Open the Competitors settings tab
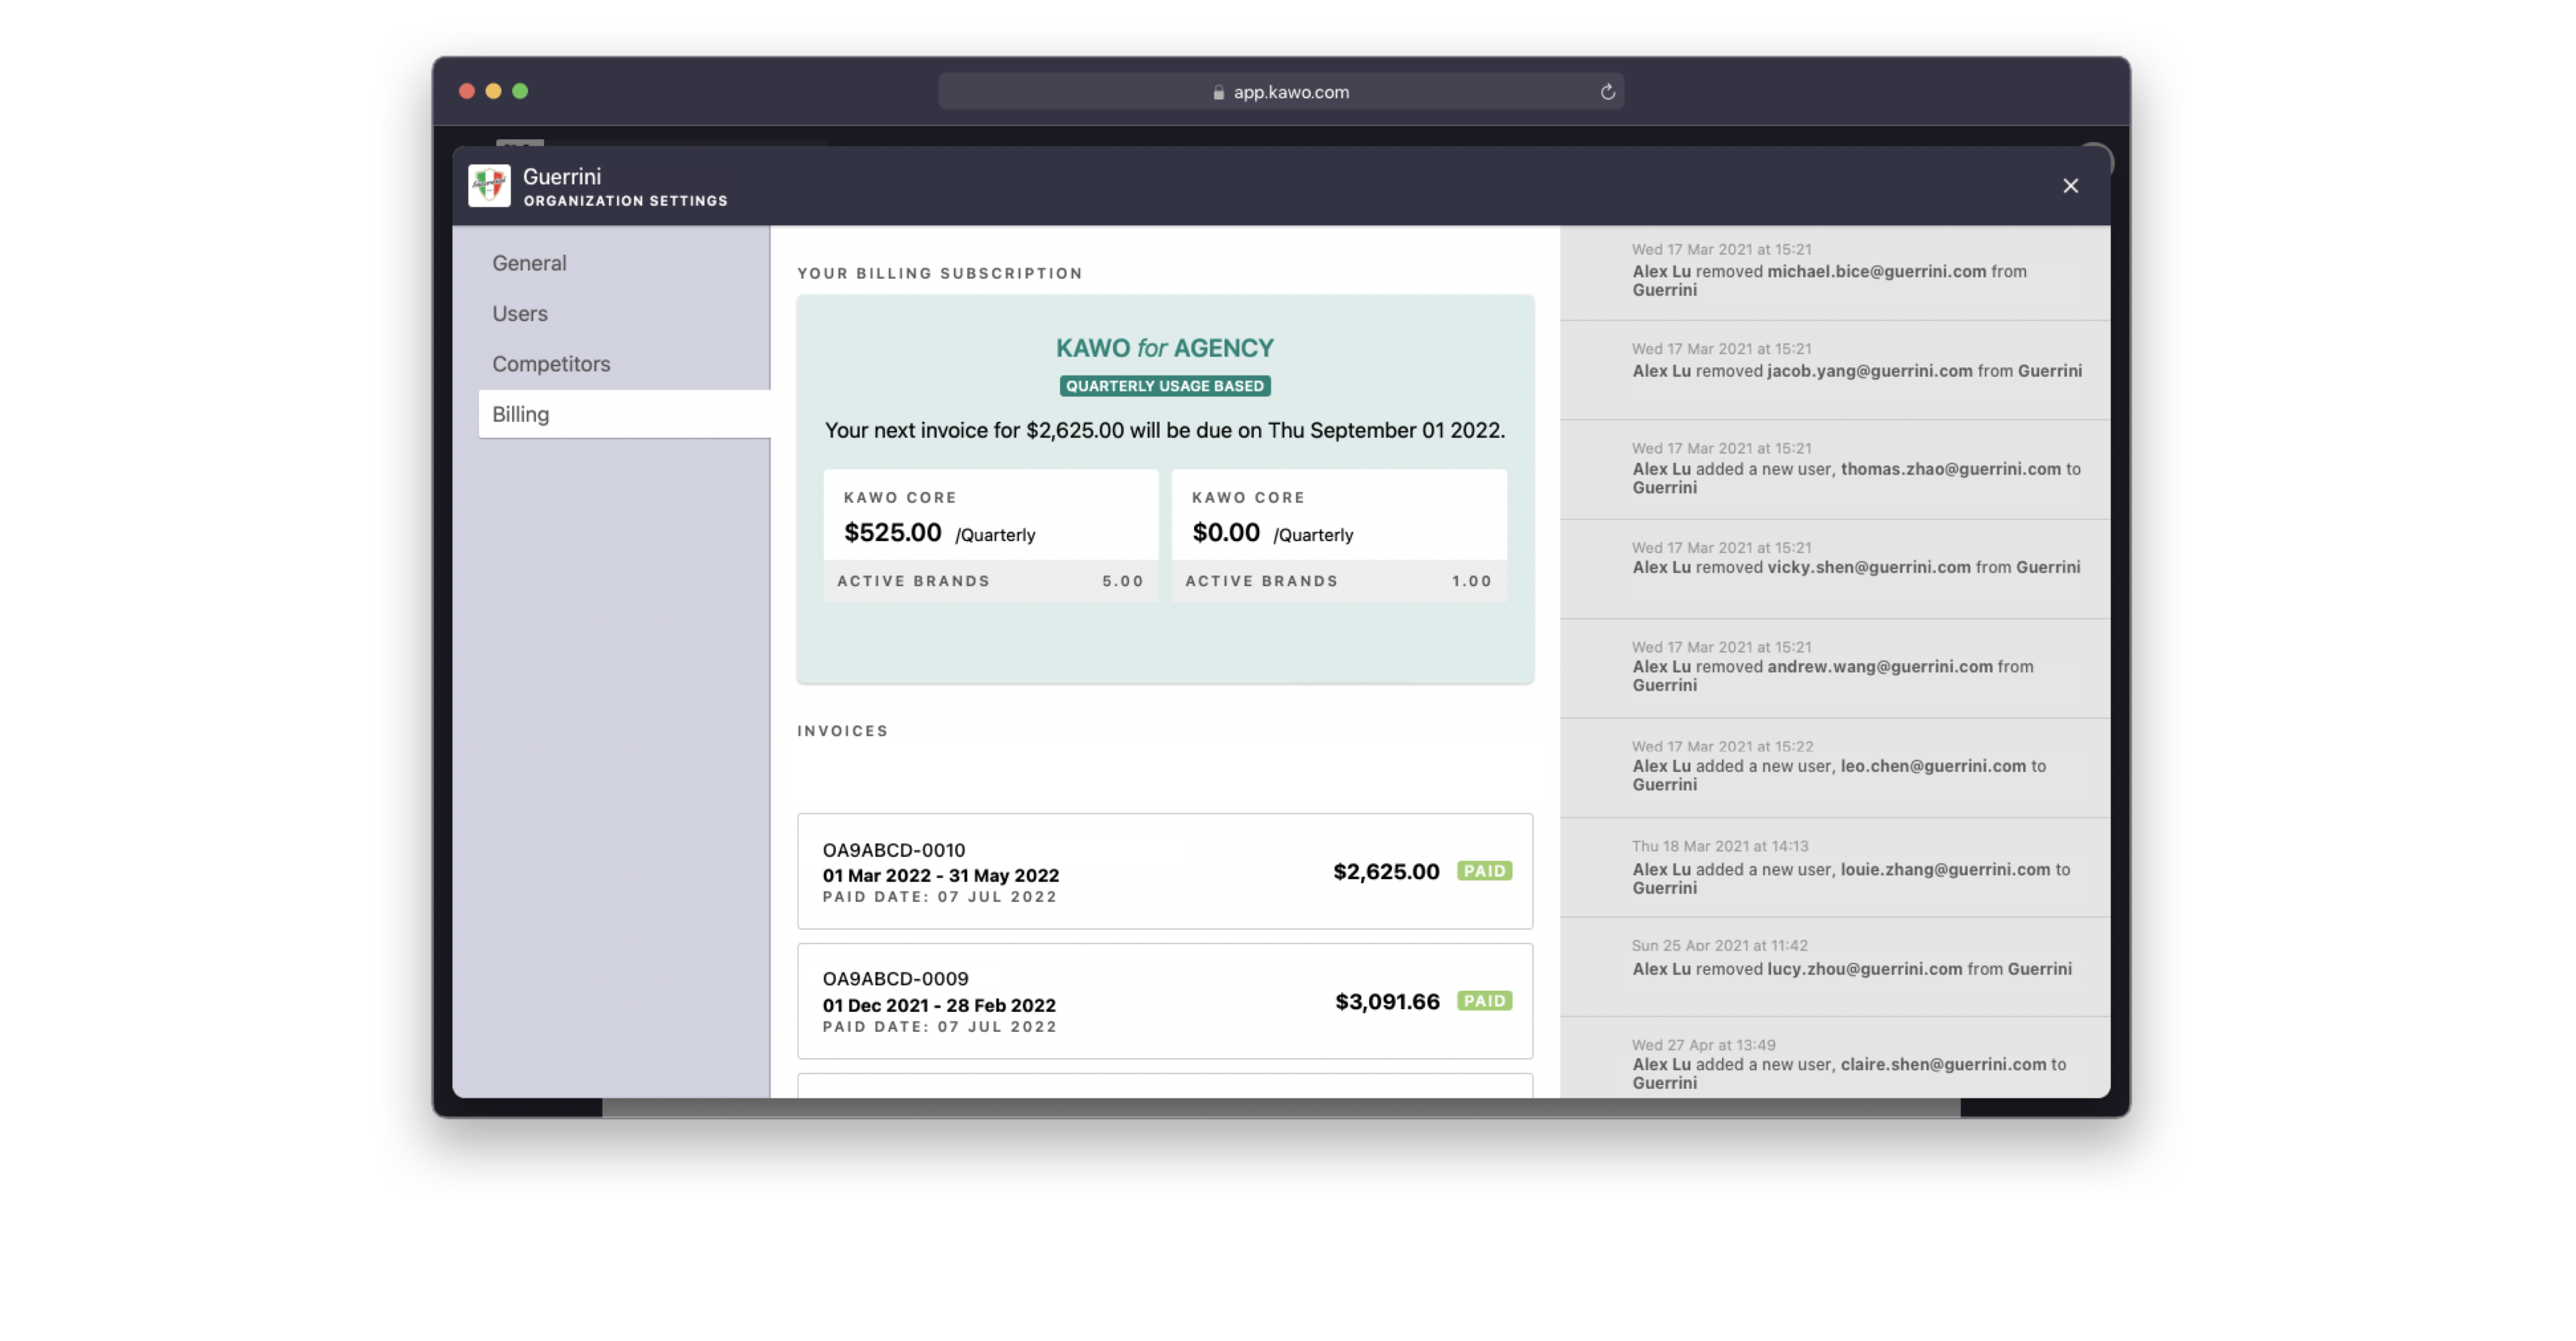2576x1341 pixels. click(551, 363)
